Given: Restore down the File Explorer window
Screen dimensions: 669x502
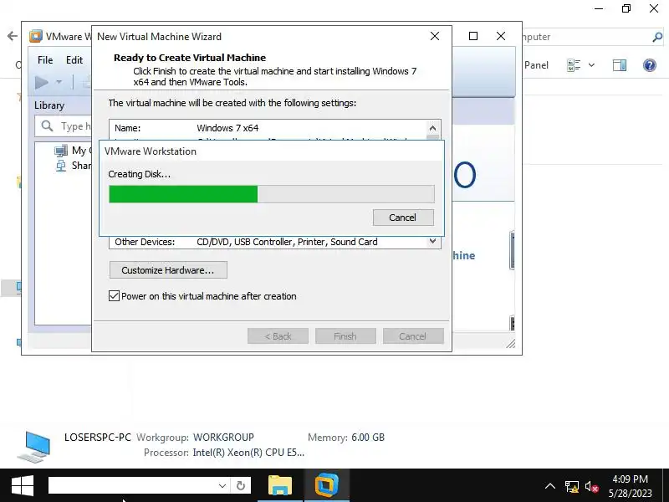Looking at the screenshot, I should 626,8.
